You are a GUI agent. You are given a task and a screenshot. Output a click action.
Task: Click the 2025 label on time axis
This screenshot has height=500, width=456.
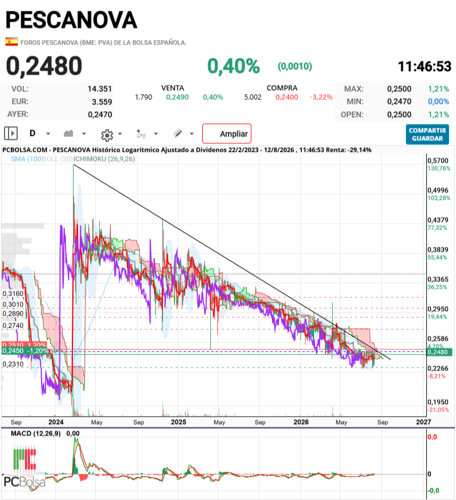pyautogui.click(x=178, y=422)
